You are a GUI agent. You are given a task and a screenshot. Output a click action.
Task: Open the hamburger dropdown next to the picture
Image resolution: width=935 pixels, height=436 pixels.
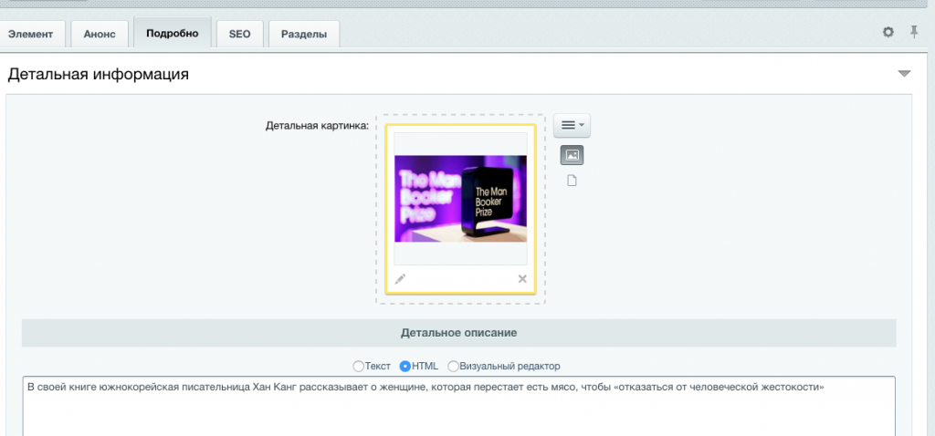[572, 125]
